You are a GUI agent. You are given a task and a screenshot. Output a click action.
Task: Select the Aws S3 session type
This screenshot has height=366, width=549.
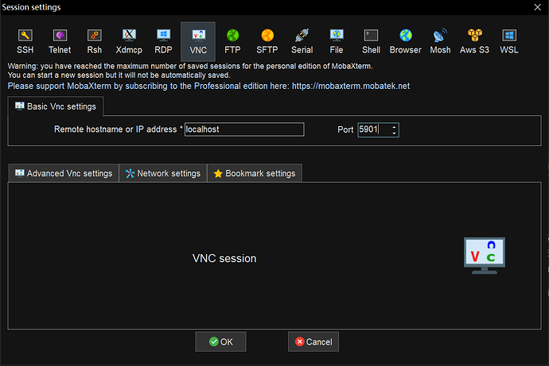(x=475, y=41)
